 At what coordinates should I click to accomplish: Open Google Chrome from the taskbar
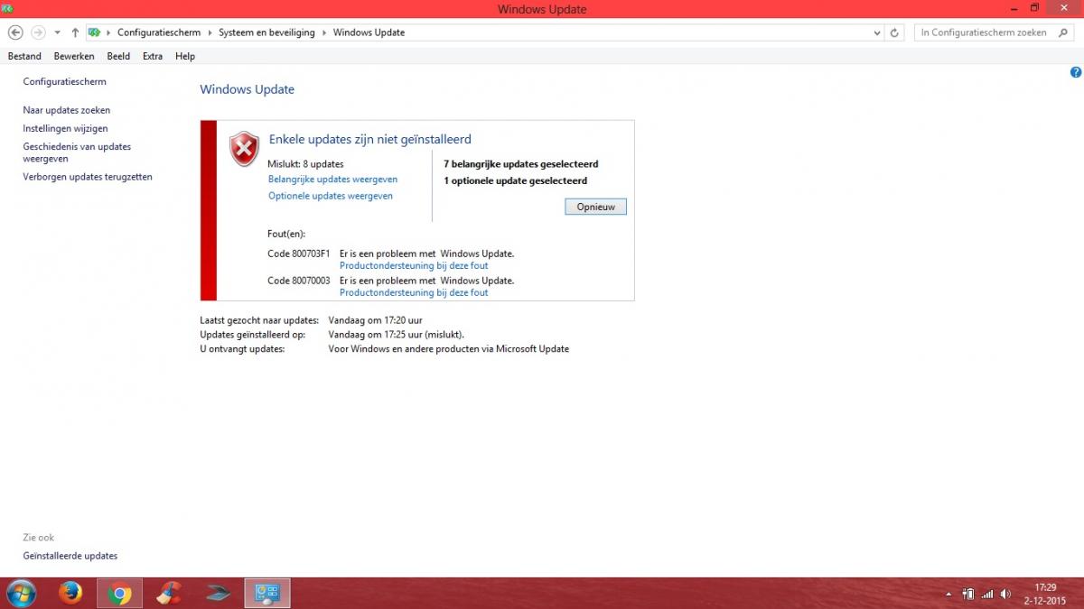point(118,593)
